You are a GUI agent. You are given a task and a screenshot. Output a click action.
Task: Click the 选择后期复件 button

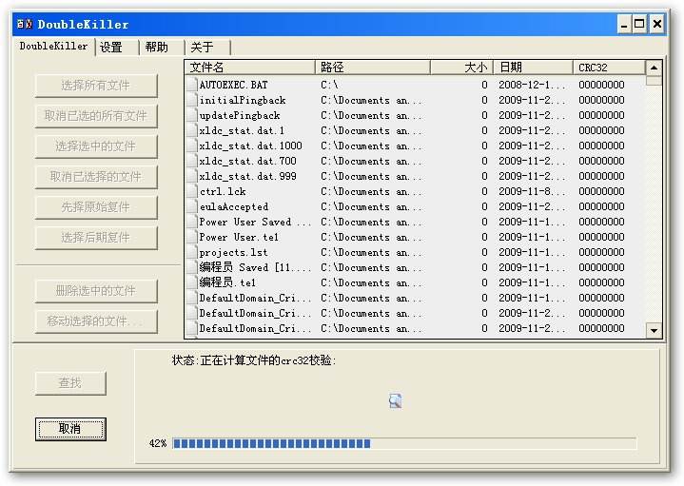pos(96,238)
